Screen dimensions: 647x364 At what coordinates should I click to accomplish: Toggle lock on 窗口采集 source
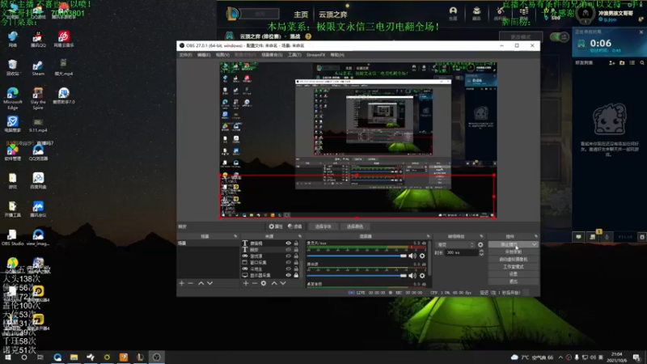pos(296,262)
